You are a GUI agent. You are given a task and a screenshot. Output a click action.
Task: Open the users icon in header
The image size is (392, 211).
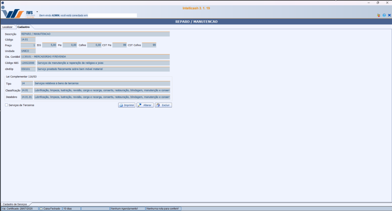pos(379,15)
